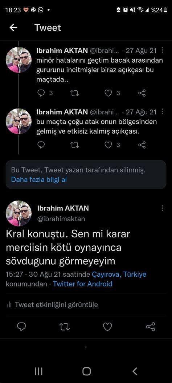
Task: Open the Çayırova, Türkiye location link
Action: pyautogui.click(x=119, y=274)
